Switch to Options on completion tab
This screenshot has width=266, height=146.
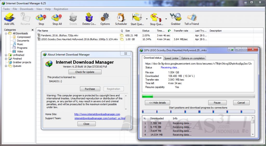tap(193, 58)
